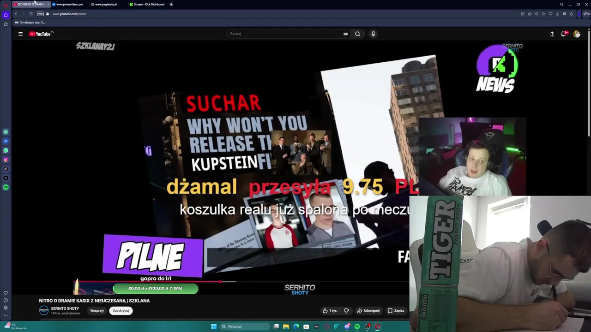The height and width of the screenshot is (332, 591).
Task: Open the YouTube account avatar menu
Action: (577, 34)
